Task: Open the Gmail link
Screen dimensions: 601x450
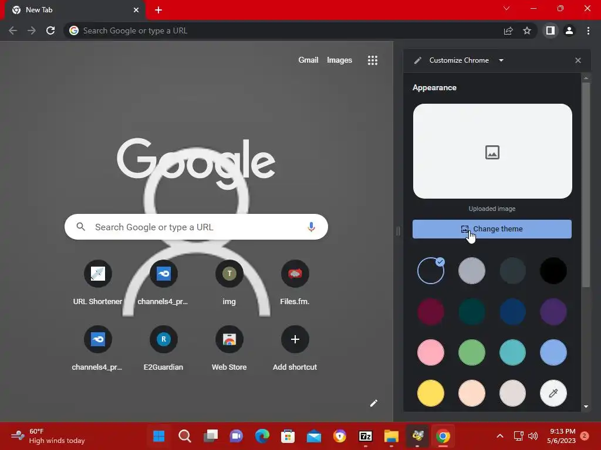Action: 308,60
